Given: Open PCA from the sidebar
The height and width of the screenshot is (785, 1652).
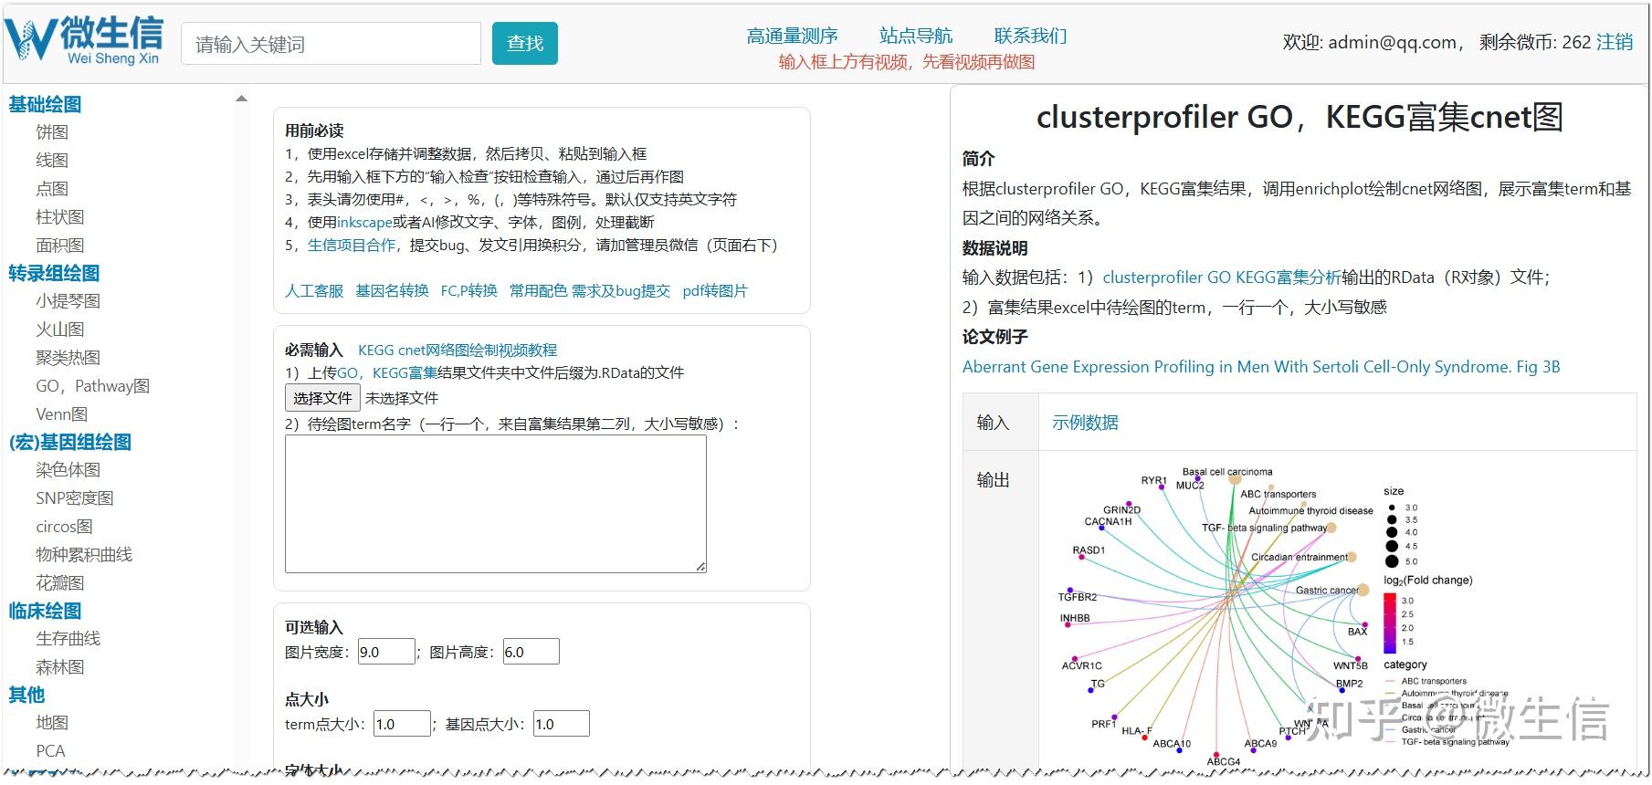Looking at the screenshot, I should pyautogui.click(x=50, y=751).
